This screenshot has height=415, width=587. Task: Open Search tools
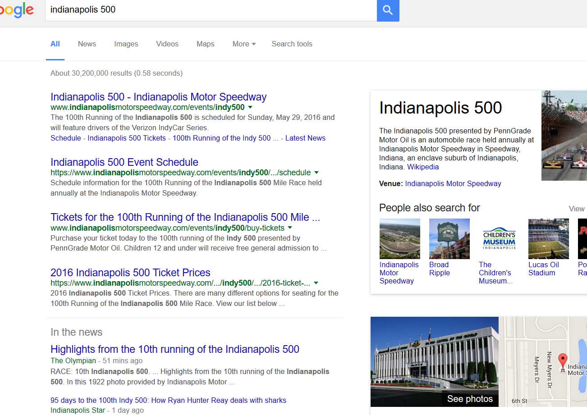click(x=292, y=44)
